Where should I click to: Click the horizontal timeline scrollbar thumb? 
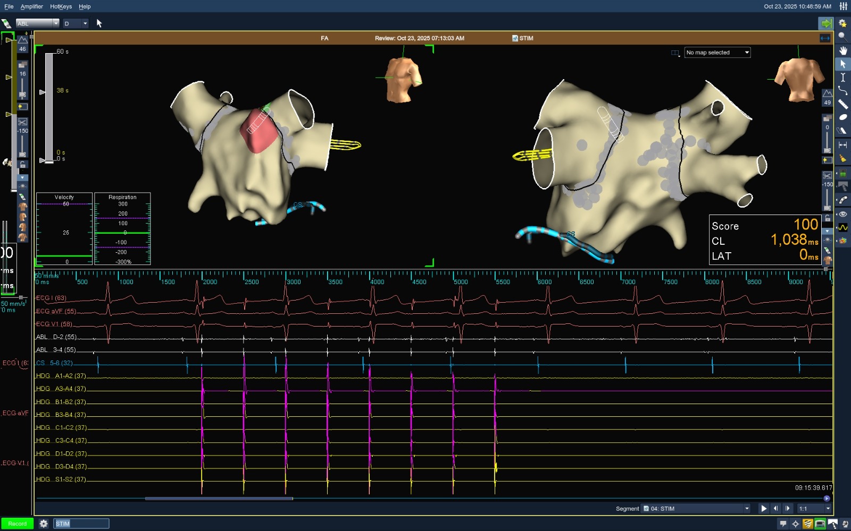219,499
